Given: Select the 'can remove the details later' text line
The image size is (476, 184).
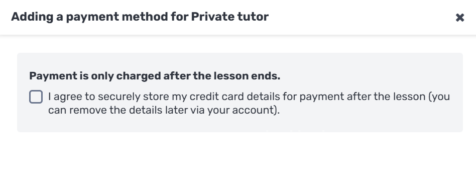Looking at the screenshot, I should pyautogui.click(x=164, y=110).
